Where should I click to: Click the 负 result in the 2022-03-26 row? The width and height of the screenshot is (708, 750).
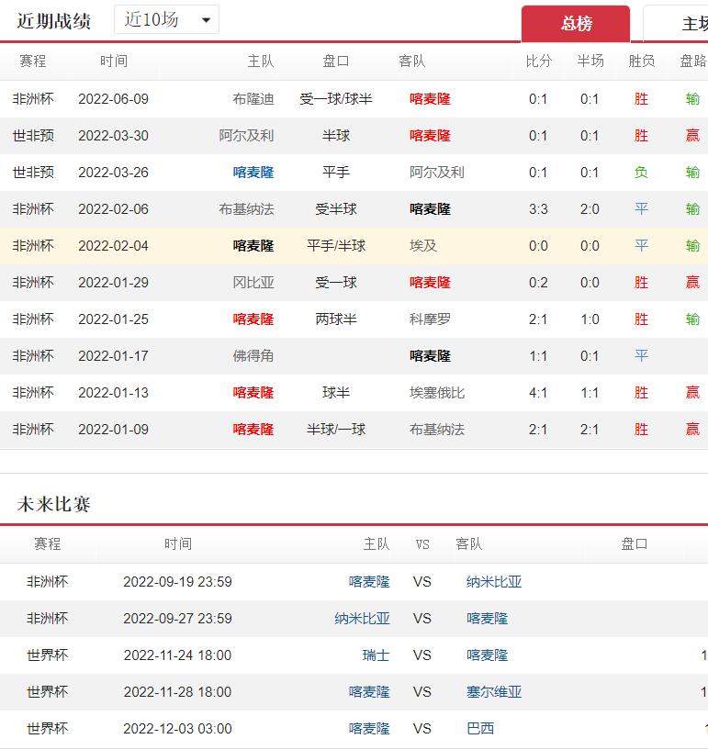point(641,173)
